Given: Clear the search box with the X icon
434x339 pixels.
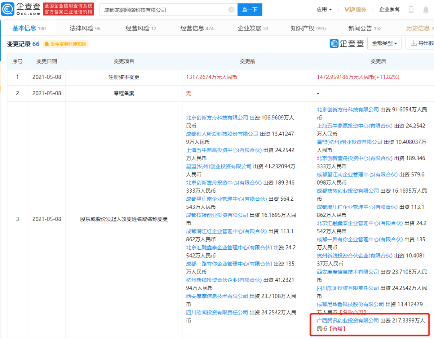Looking at the screenshot, I should (231, 10).
